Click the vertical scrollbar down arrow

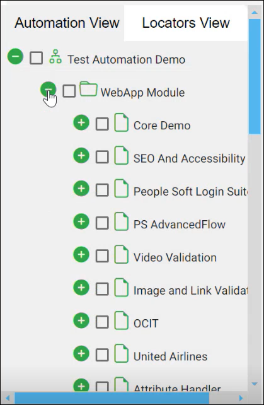point(255,384)
